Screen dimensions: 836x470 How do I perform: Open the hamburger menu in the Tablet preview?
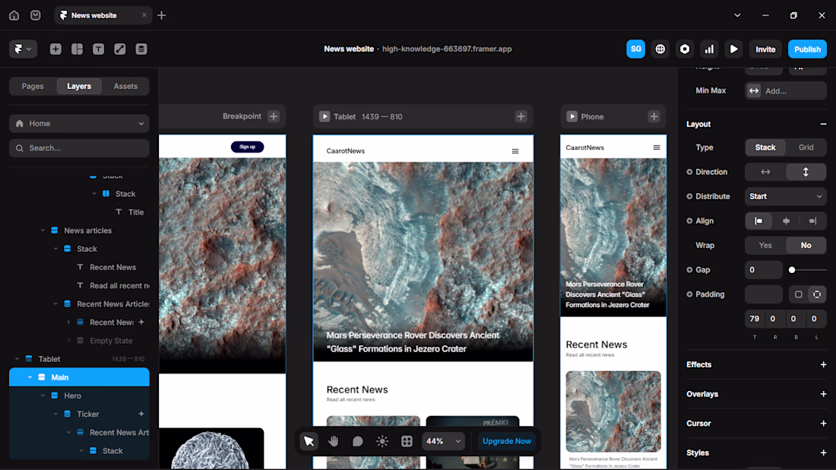tap(515, 151)
